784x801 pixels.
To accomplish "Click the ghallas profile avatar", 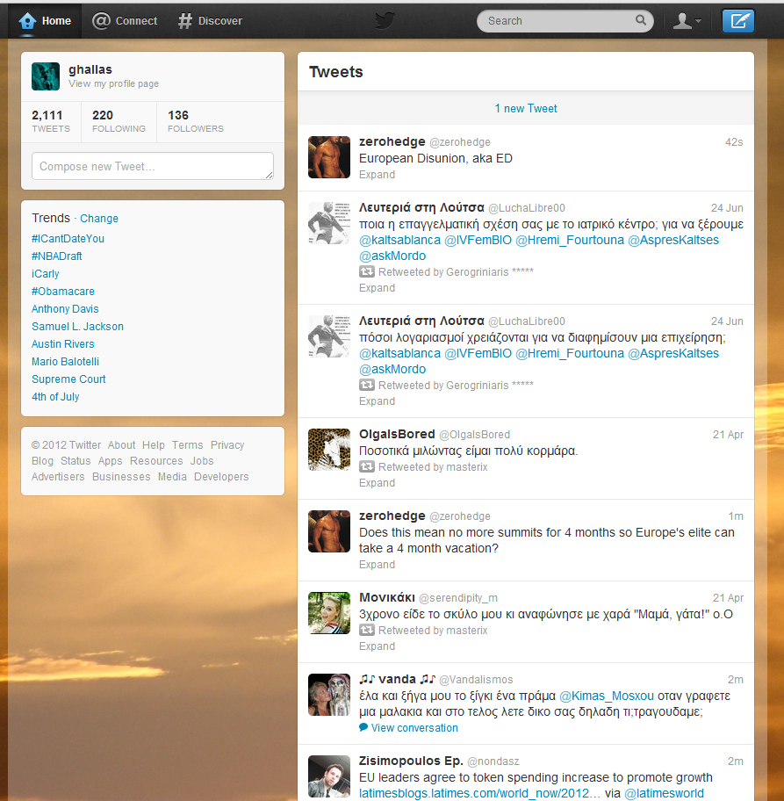I will pyautogui.click(x=46, y=76).
